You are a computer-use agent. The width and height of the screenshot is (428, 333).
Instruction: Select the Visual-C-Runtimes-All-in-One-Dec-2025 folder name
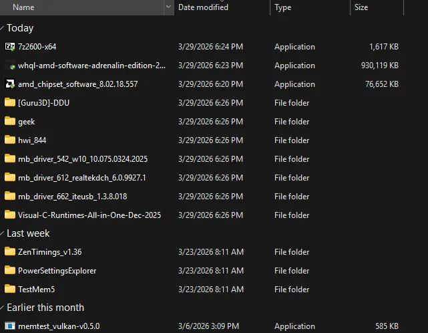(x=89, y=215)
